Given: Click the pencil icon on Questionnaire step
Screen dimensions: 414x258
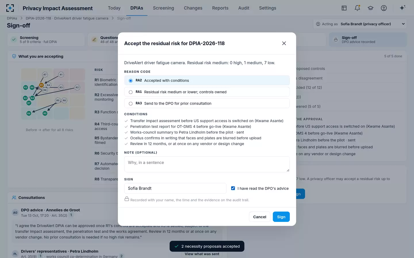Looking at the screenshot, I should [x=94, y=40].
